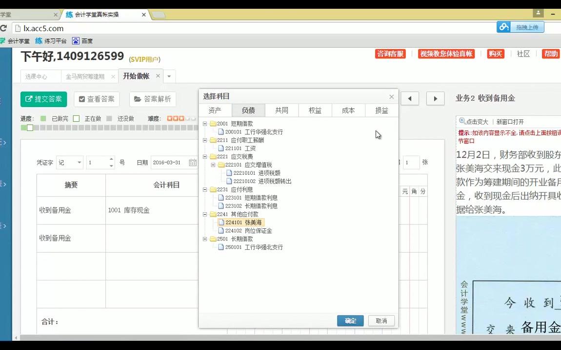Image resolution: width=561 pixels, height=350 pixels.
Task: Open the calendar icon next to the date field
Action: 193,163
